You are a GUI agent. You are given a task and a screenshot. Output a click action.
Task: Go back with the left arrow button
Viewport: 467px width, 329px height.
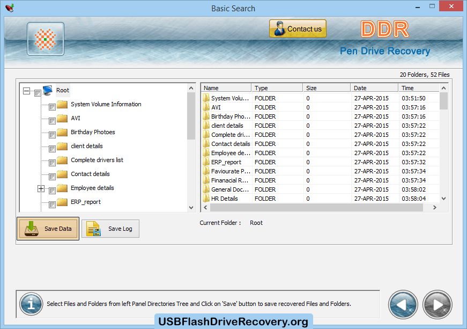[404, 304]
